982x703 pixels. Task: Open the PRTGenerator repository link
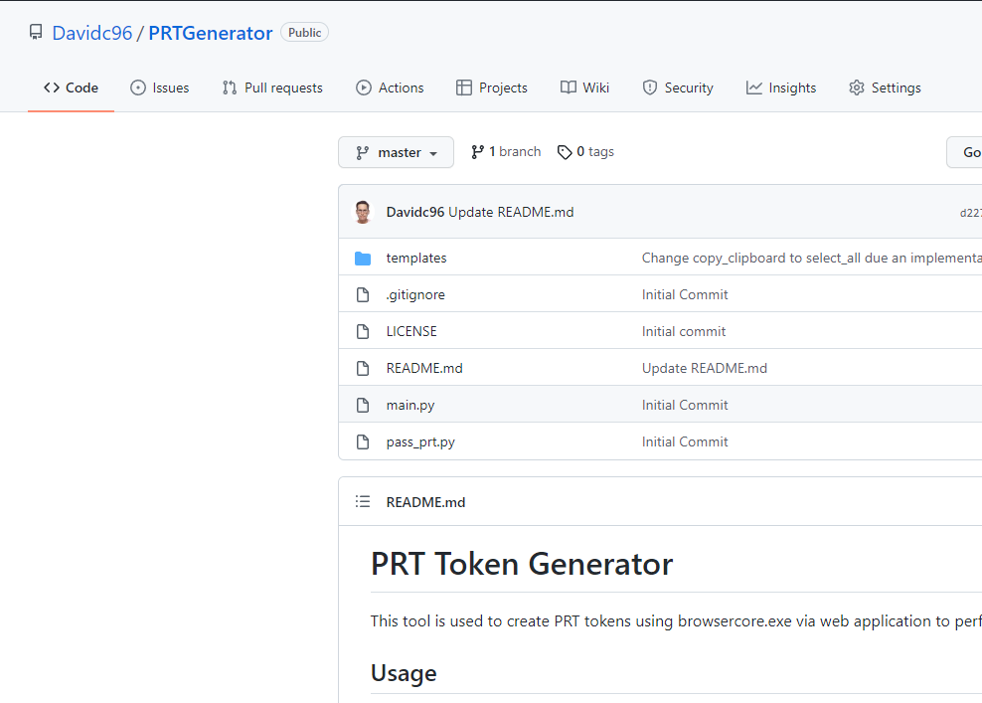pyautogui.click(x=211, y=33)
